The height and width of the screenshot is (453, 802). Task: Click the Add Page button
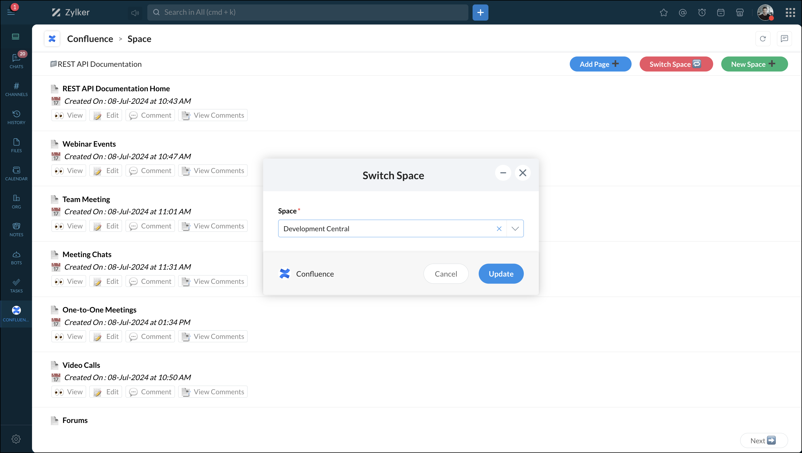tap(600, 64)
